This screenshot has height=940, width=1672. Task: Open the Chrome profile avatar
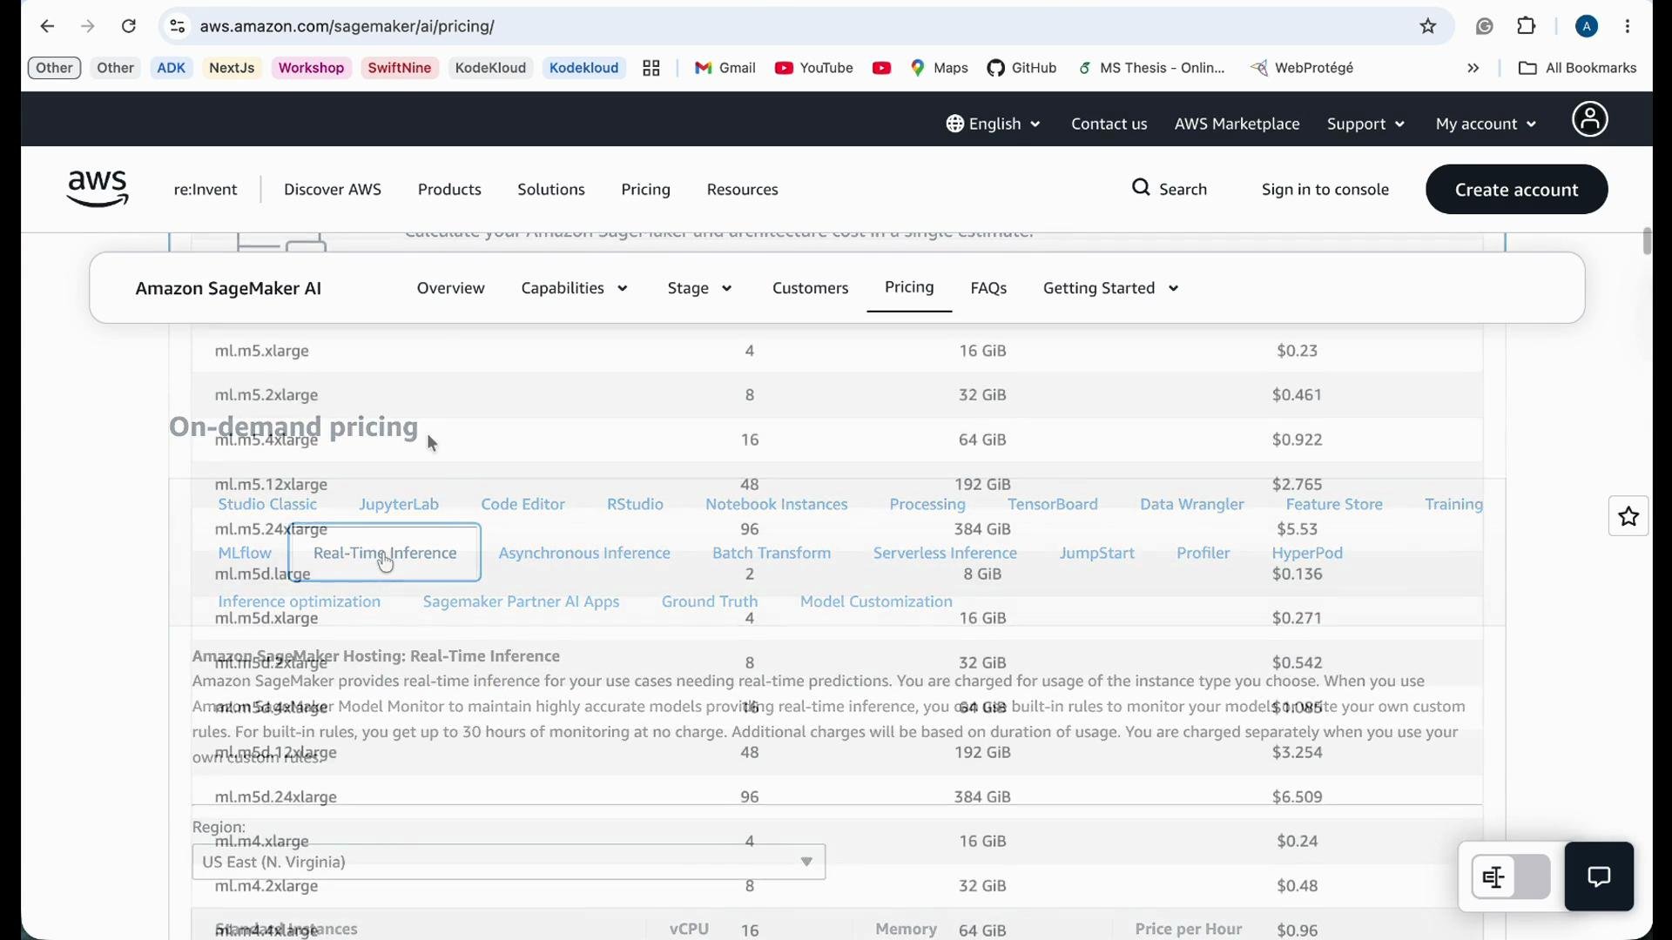tap(1588, 27)
